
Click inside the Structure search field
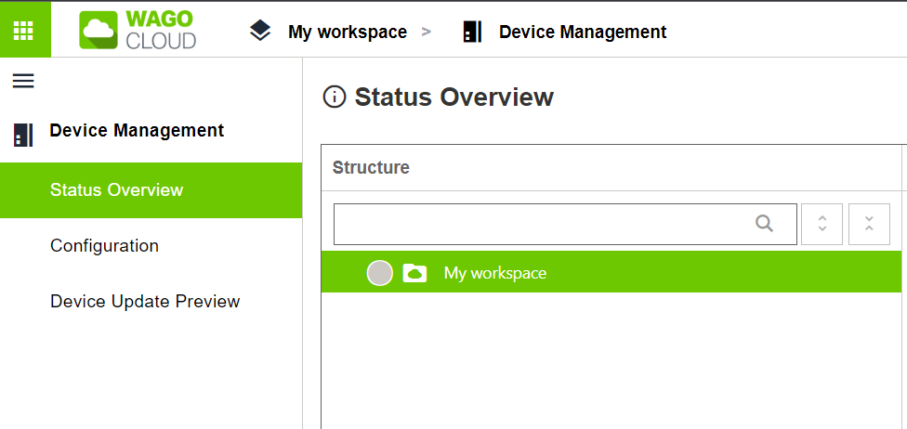pos(544,224)
